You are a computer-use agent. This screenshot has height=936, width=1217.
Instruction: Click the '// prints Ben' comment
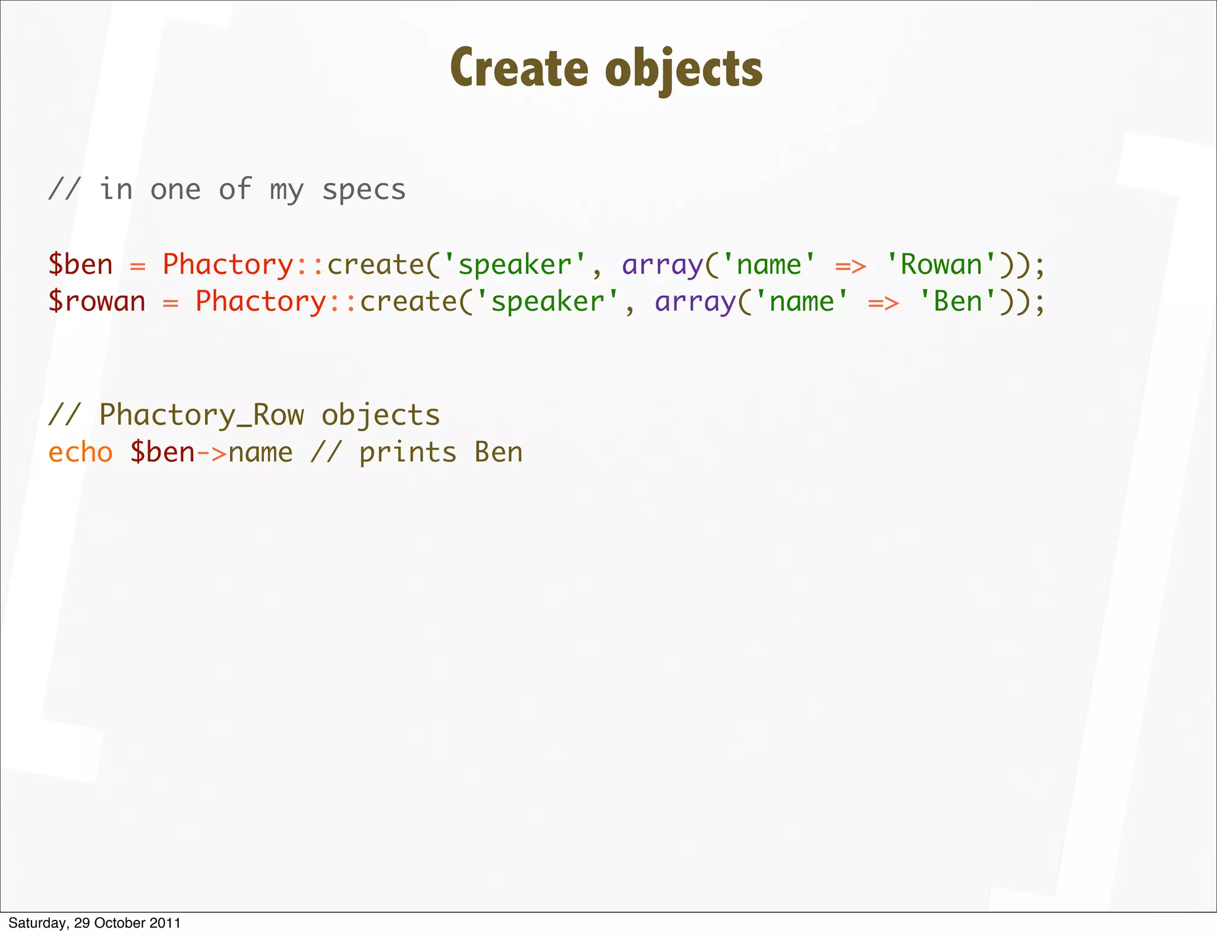click(x=417, y=453)
